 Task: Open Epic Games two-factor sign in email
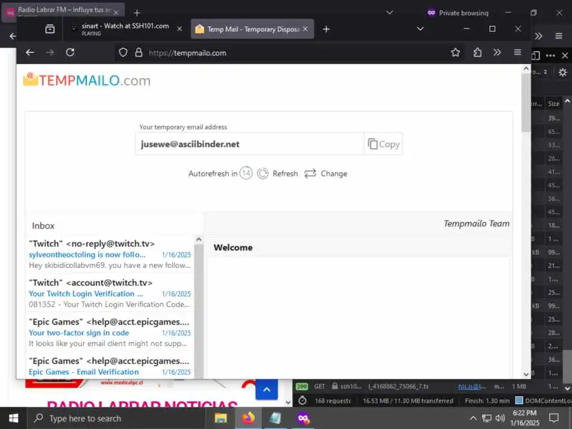[110, 332]
